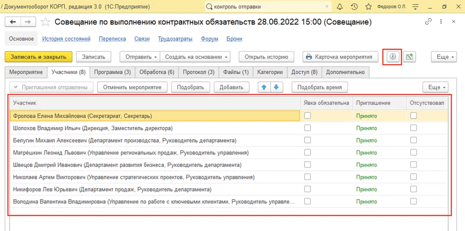Screen dimensions: 465x231
Task: Open the "Форум" link
Action: [209, 39]
